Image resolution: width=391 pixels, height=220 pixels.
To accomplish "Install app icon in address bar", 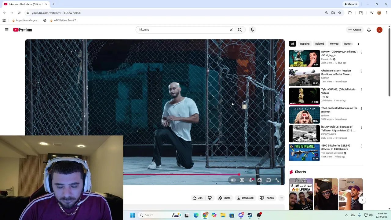I will coord(333,13).
